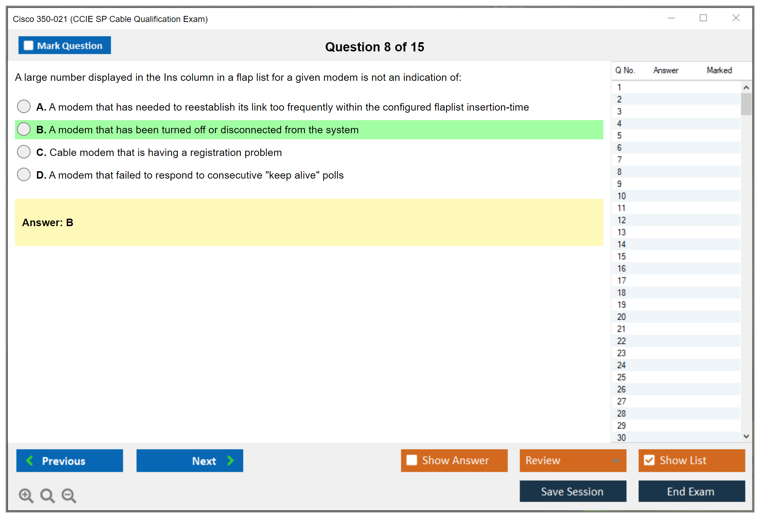Toggle the Mark Question checkbox

[x=28, y=46]
